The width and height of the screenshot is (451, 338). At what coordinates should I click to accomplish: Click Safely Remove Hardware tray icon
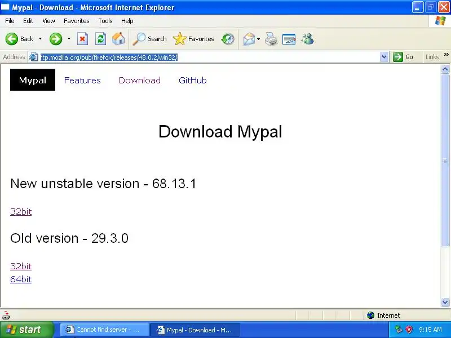coord(399,330)
